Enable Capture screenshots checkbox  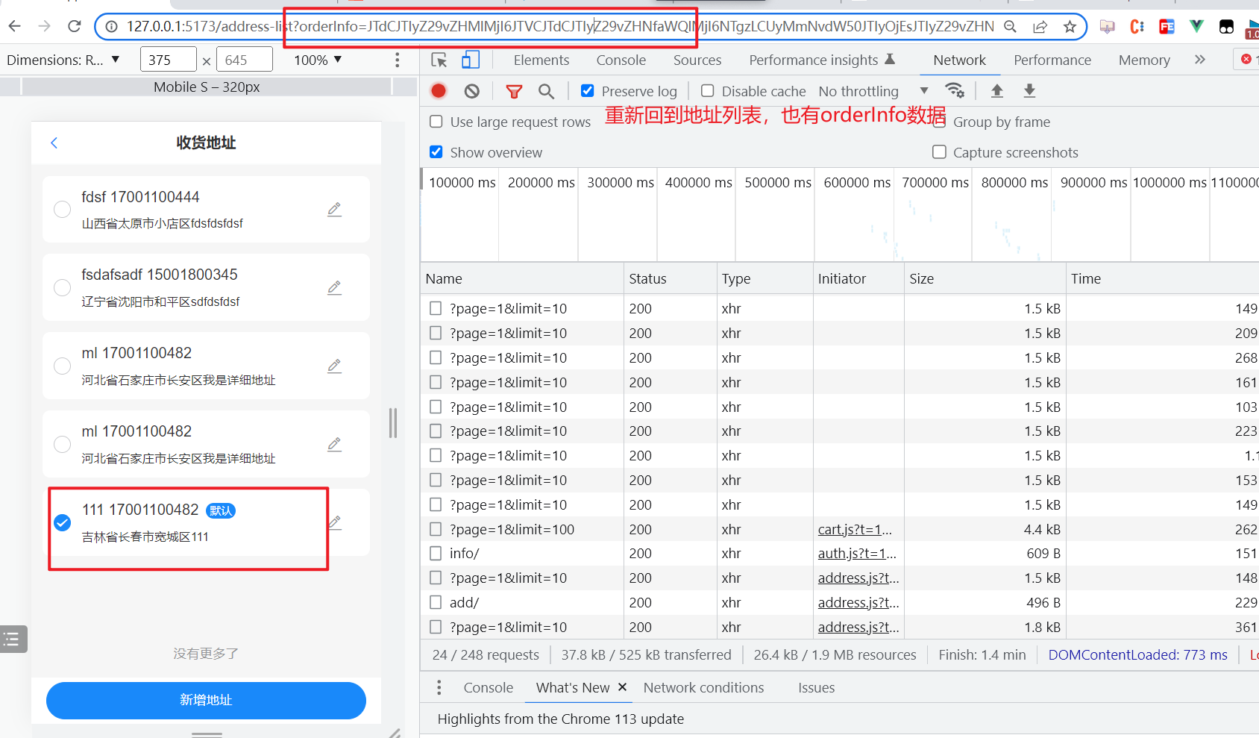pos(939,152)
